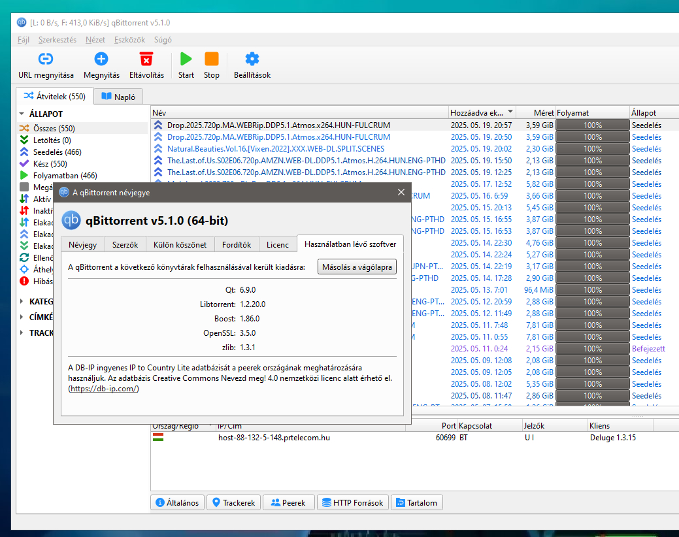Switch to the Napló tab

(118, 97)
